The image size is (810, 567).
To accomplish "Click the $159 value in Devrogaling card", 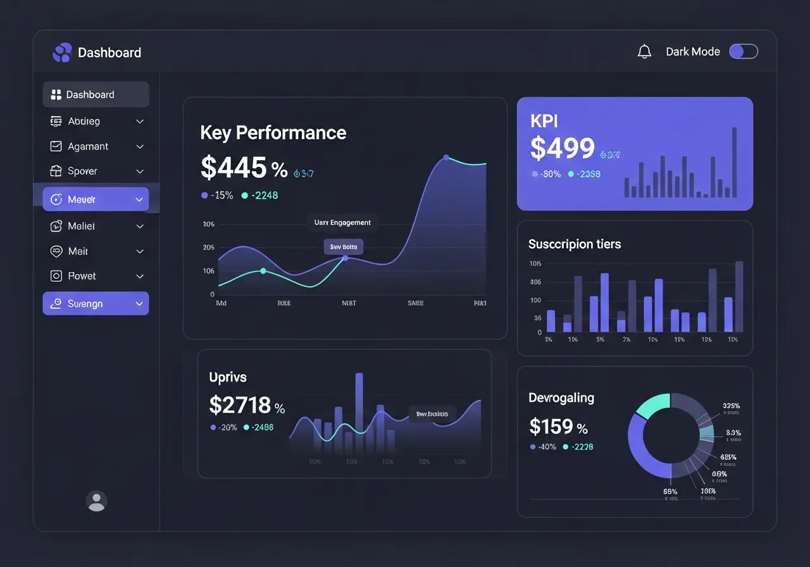I will coord(551,427).
